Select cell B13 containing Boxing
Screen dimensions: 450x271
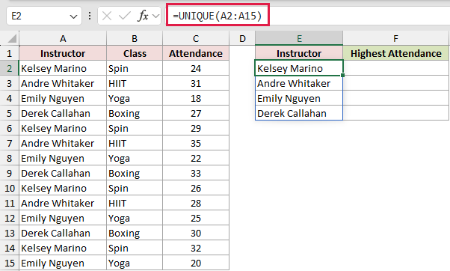coord(135,233)
